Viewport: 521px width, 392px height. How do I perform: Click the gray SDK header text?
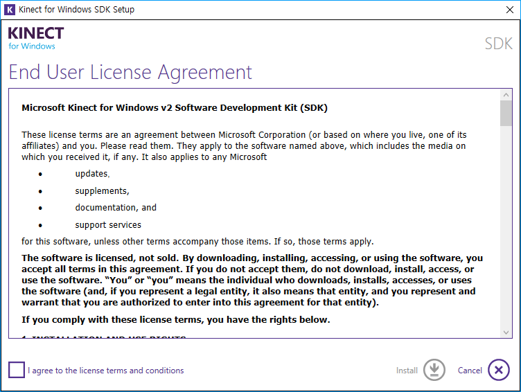coord(498,44)
